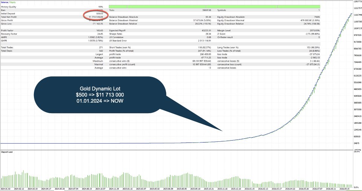Click the 'OnTester result' label
This screenshot has height=191, width=362.
[x=225, y=37]
